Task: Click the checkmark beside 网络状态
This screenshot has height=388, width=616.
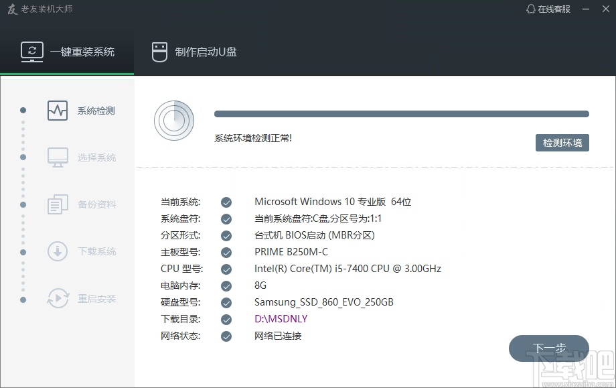Action: click(x=226, y=336)
